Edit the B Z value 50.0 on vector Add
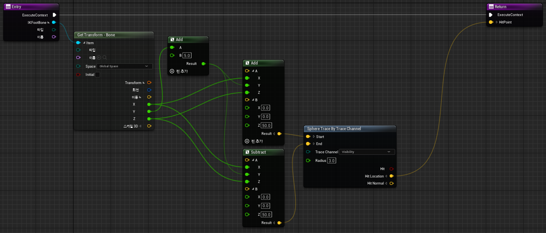 click(x=267, y=125)
